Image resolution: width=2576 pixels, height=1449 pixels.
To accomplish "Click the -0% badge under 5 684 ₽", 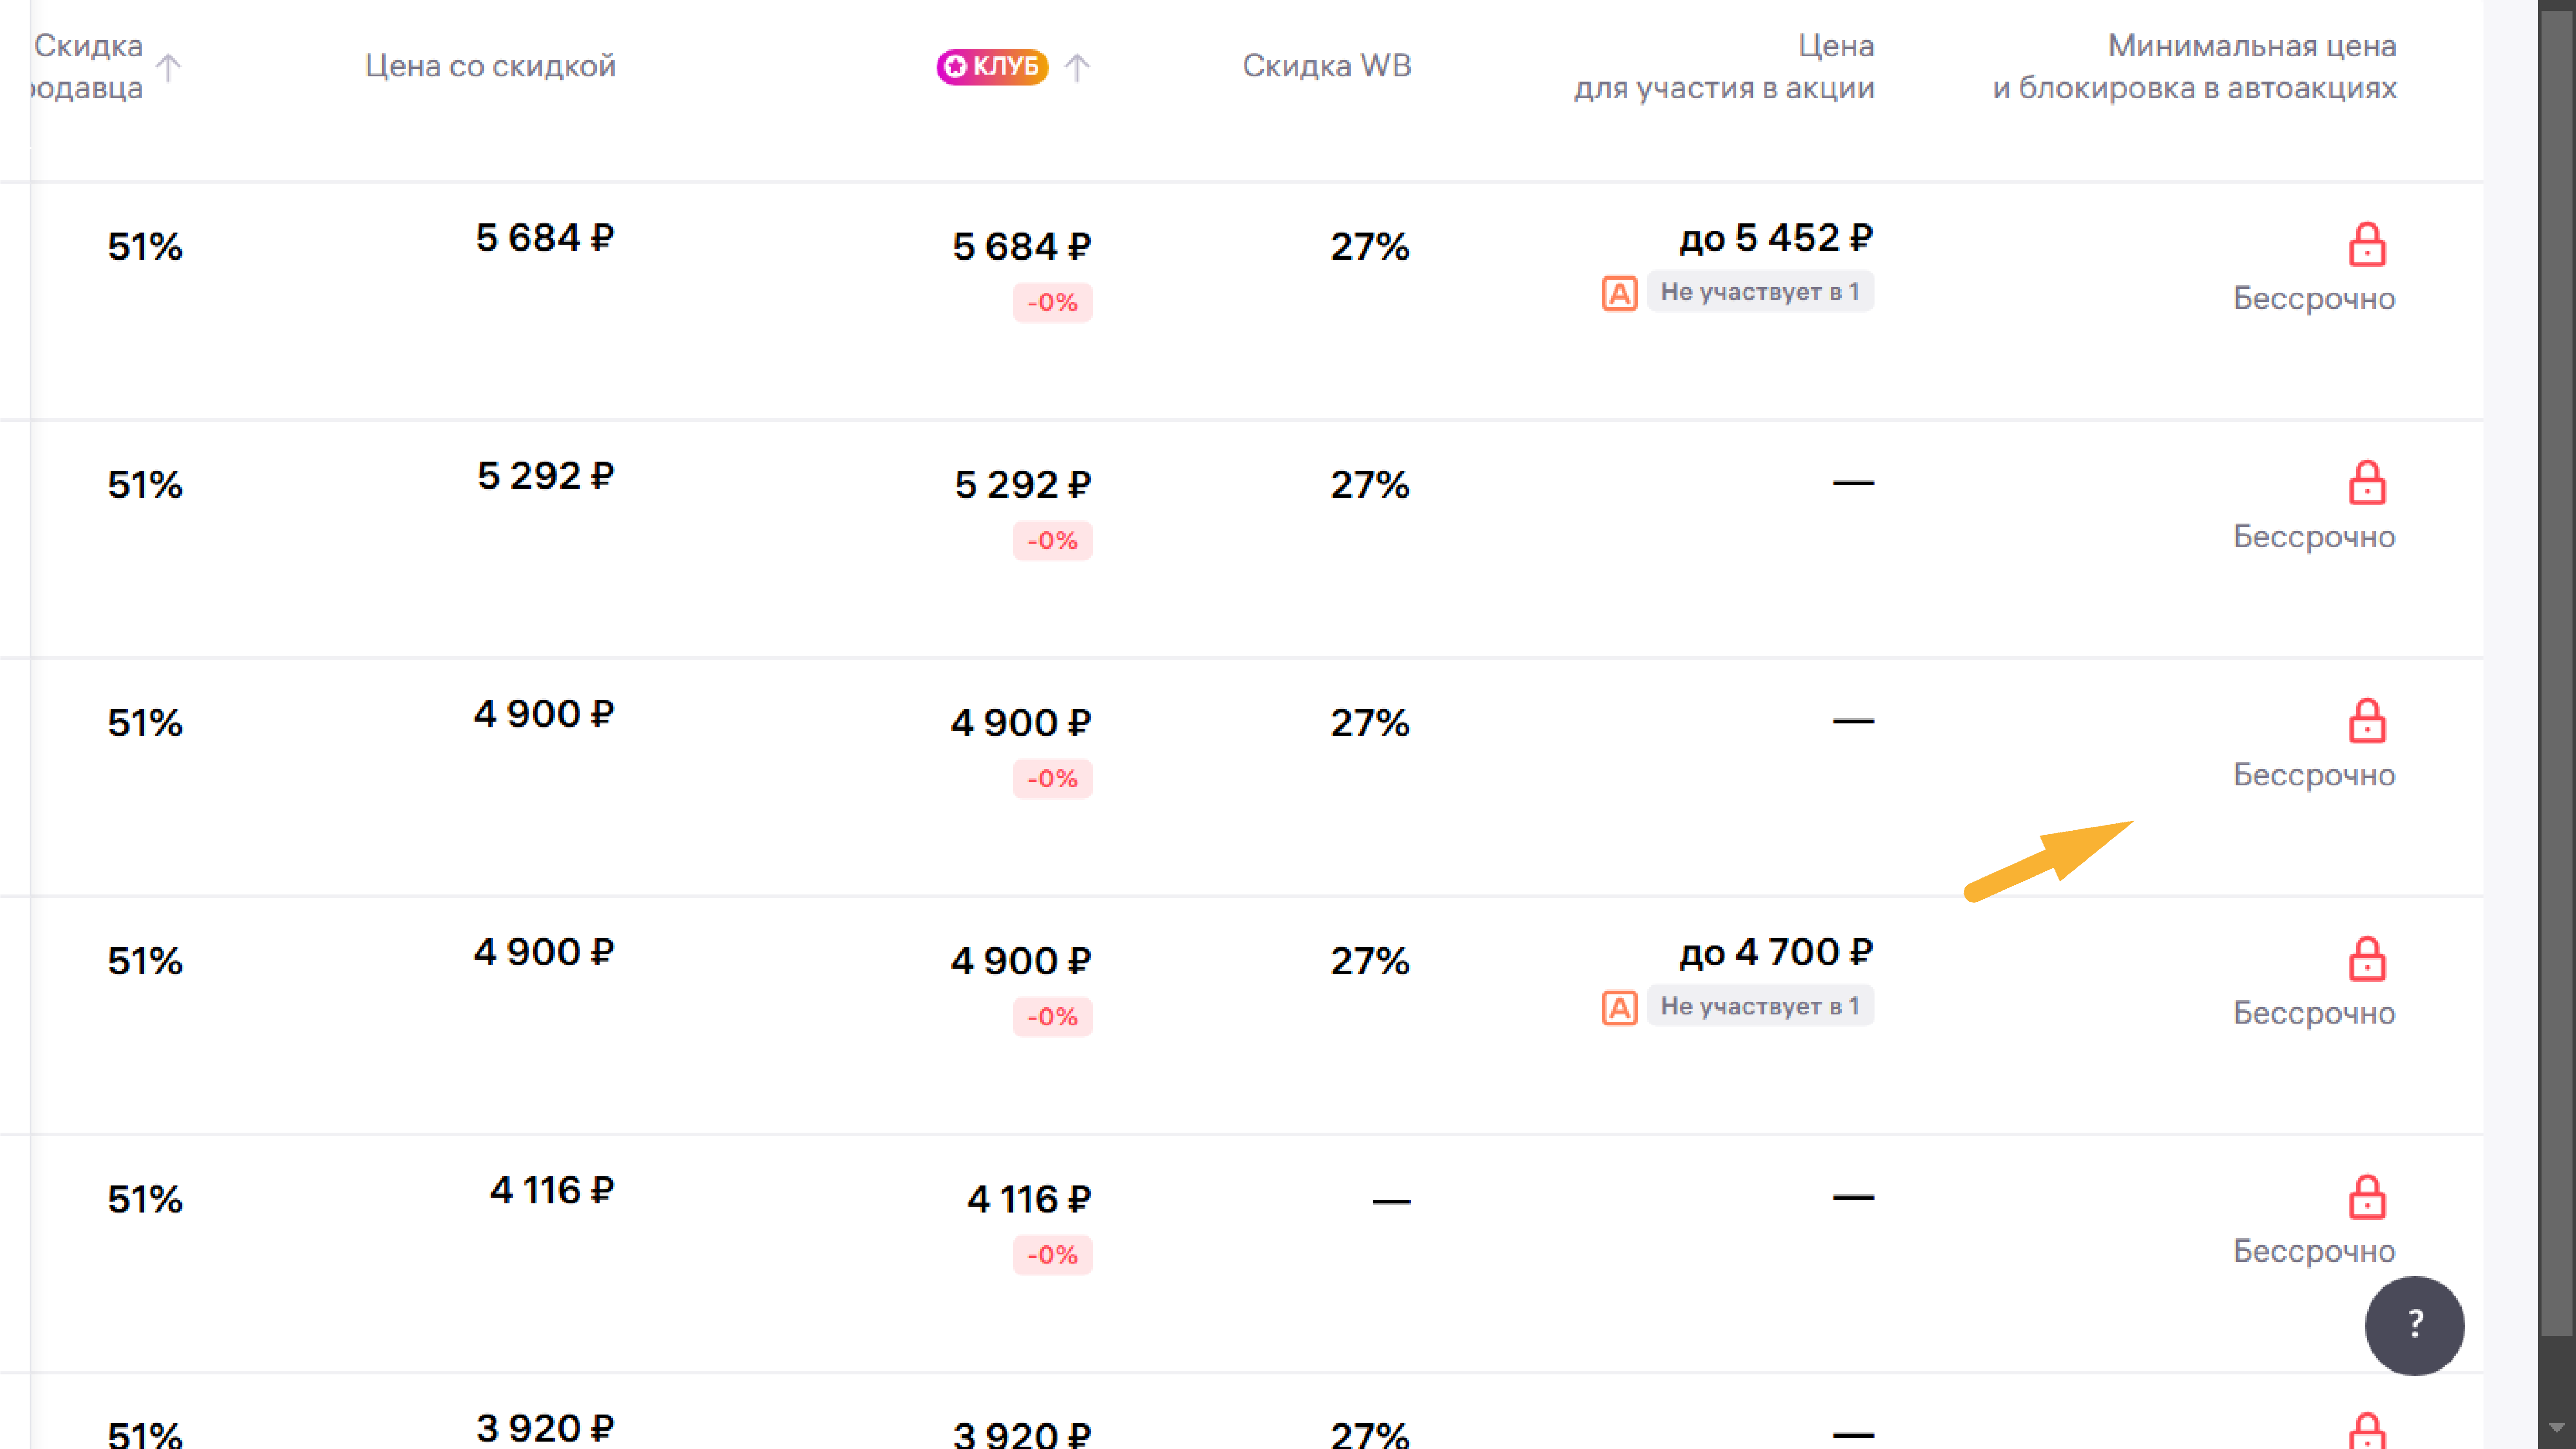I will pyautogui.click(x=1052, y=302).
